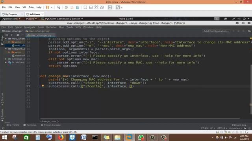Take a VM snapshot with the clock icon
The width and height of the screenshot is (252, 141).
click(x=66, y=7)
